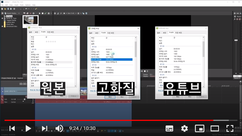Switch to the Explorer tab
The image size is (242, 136).
[x=20, y=78]
